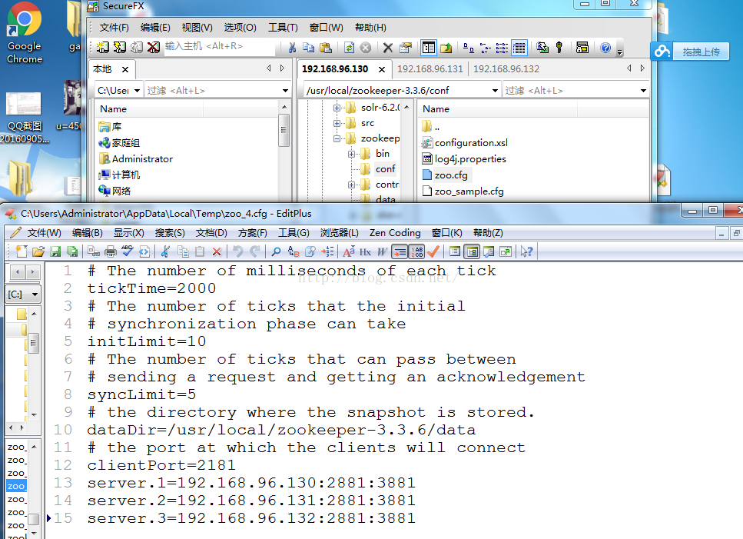Click the context help arrow-question icon
This screenshot has width=743, height=539.
526,251
